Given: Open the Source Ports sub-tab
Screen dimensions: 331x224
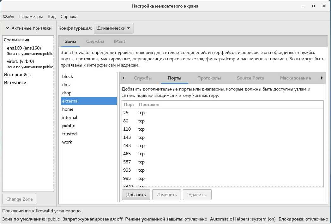Looking at the screenshot, I should pyautogui.click(x=250, y=78).
